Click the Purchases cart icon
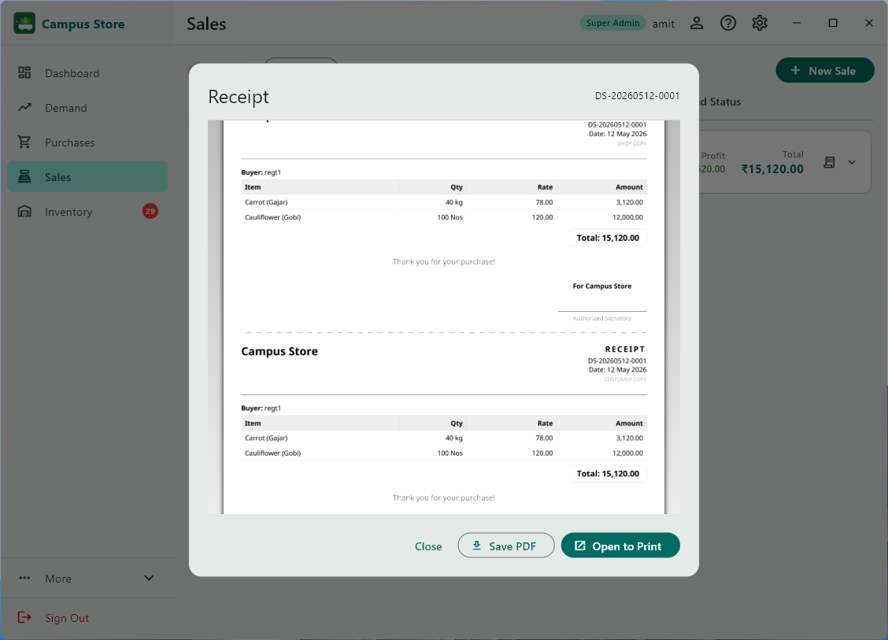The image size is (888, 640). [x=24, y=142]
